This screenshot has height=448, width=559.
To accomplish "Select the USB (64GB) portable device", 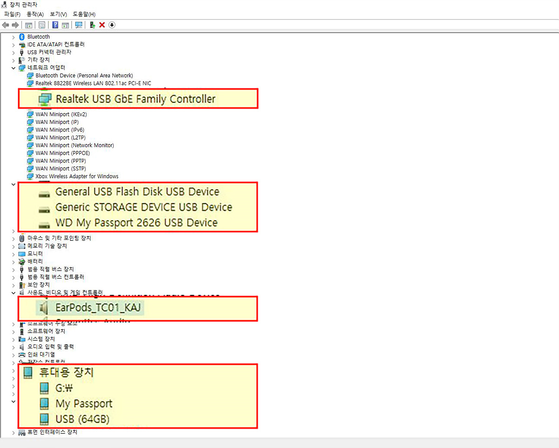I will pyautogui.click(x=82, y=419).
